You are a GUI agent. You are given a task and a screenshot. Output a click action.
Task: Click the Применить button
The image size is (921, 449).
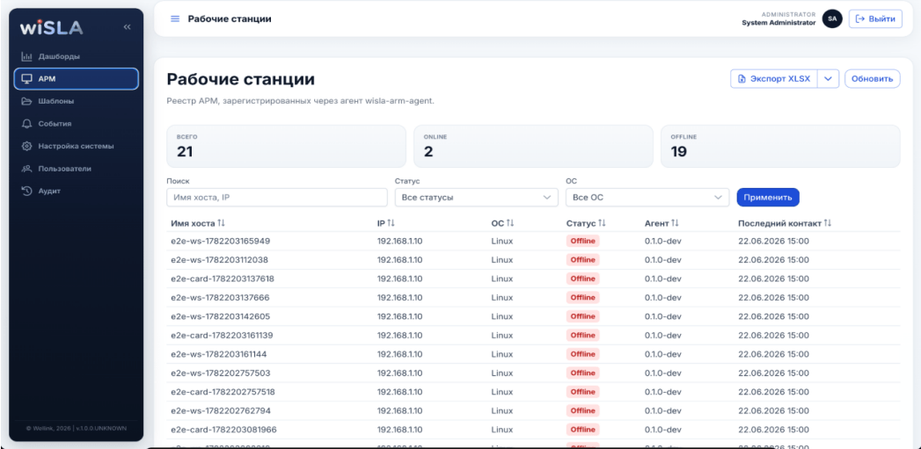(x=768, y=198)
